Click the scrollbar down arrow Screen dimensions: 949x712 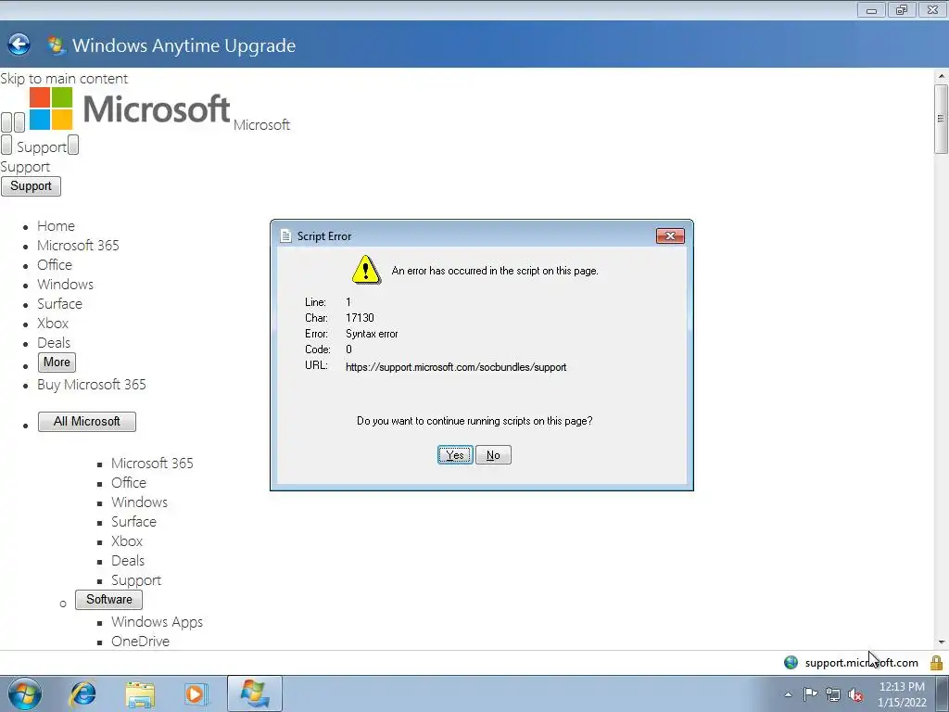tap(942, 642)
